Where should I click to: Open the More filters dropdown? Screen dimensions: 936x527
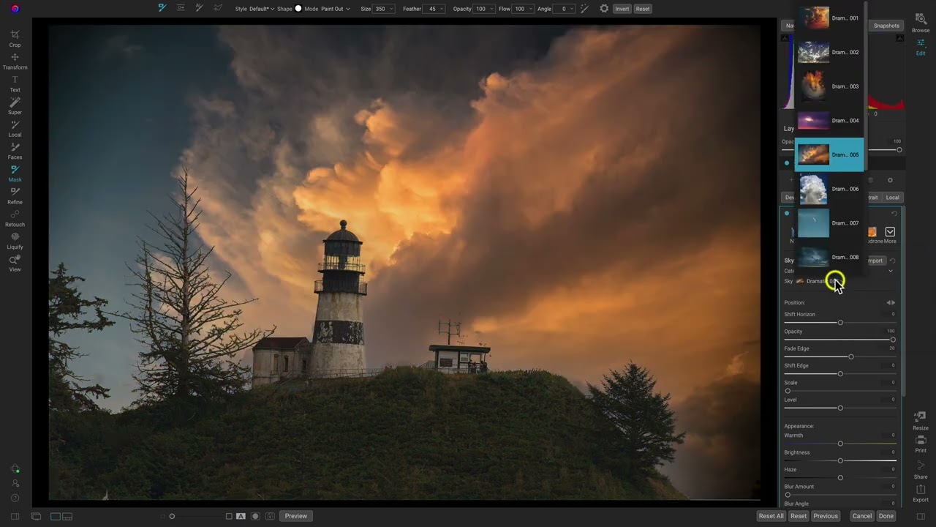890,234
